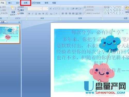Select the straight line shape

pos(111,7)
